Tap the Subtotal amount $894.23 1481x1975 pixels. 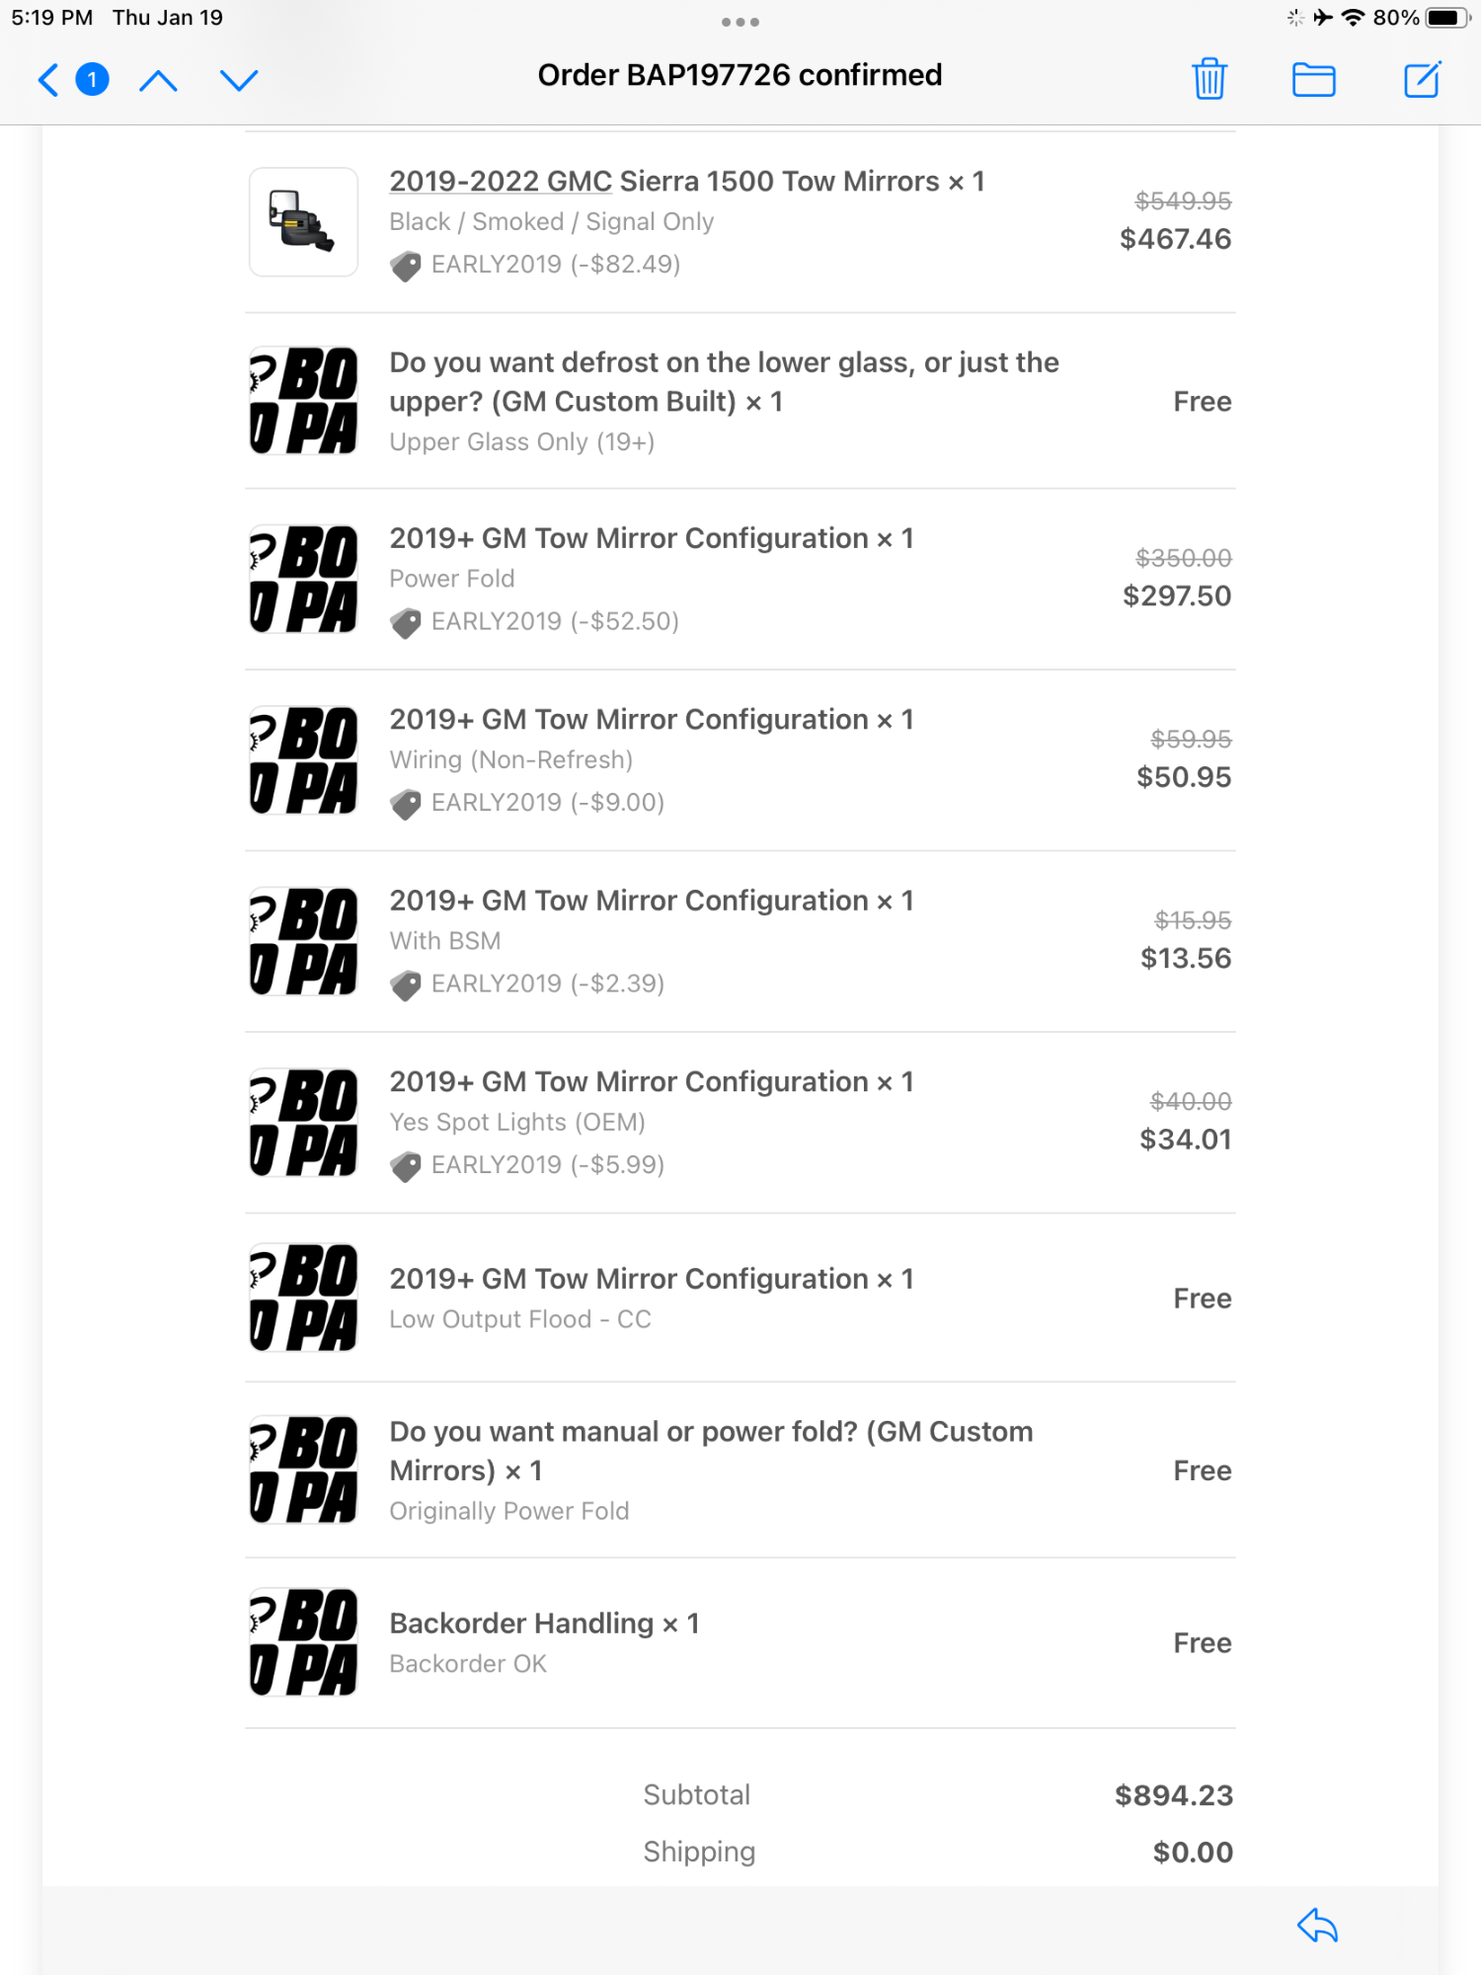point(1174,1795)
